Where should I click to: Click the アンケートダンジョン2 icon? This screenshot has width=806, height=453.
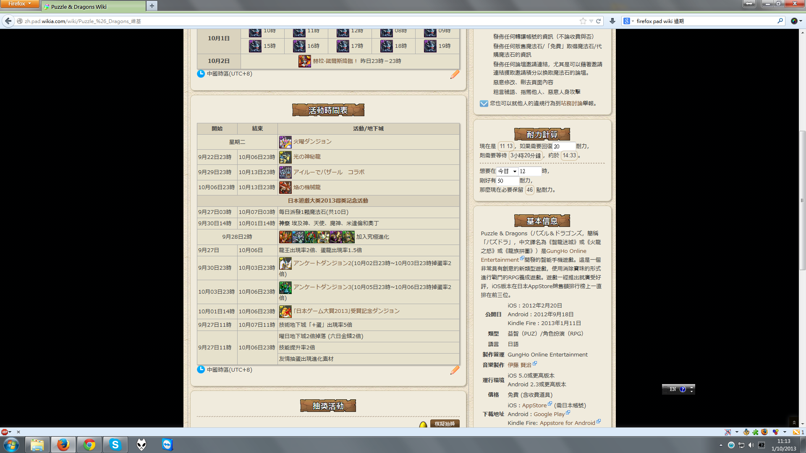(x=285, y=263)
